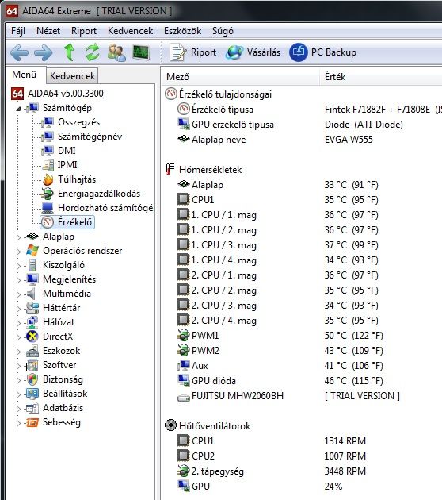Collapse the Számítógép tree node
Screen dimensions: 442x500
[18, 109]
